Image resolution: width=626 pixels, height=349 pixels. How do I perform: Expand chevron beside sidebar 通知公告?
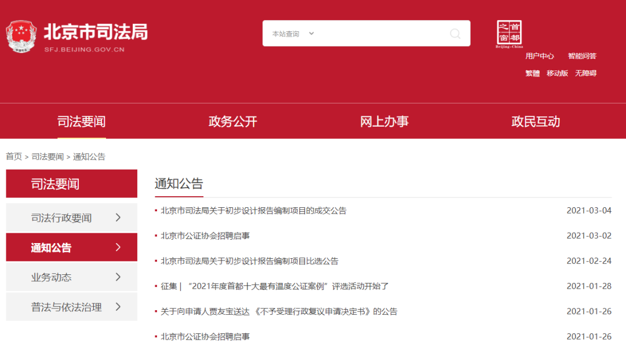point(118,247)
